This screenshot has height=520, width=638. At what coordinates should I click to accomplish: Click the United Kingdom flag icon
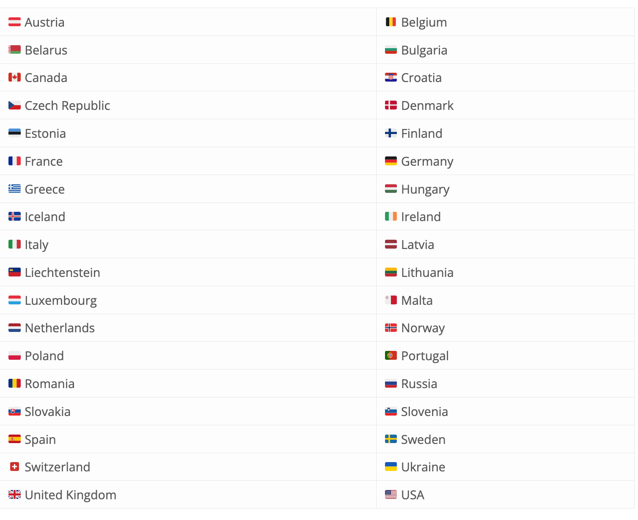(14, 495)
